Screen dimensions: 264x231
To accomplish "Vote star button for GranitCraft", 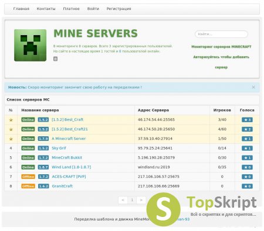I will pos(247,187).
